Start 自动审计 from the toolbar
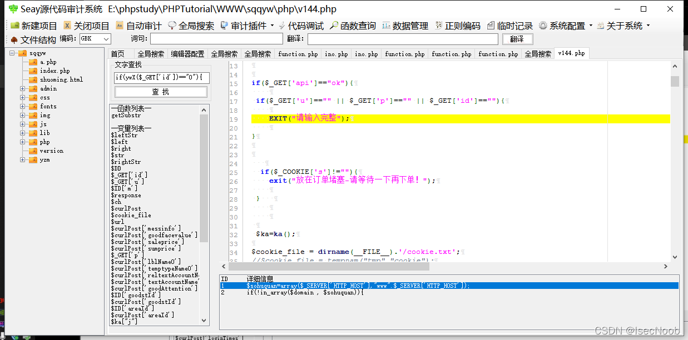The height and width of the screenshot is (340, 688). 138,26
